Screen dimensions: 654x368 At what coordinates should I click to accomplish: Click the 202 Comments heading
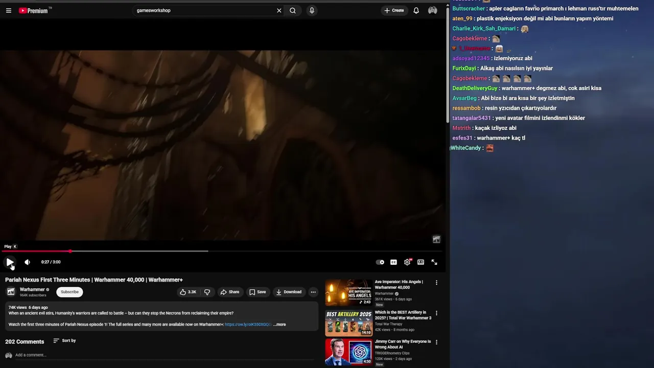tap(25, 341)
